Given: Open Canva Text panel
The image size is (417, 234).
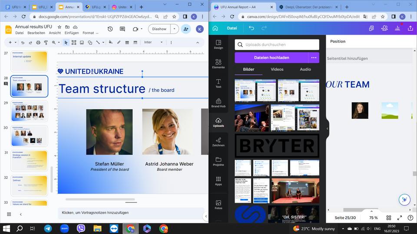Looking at the screenshot, I should 218,83.
